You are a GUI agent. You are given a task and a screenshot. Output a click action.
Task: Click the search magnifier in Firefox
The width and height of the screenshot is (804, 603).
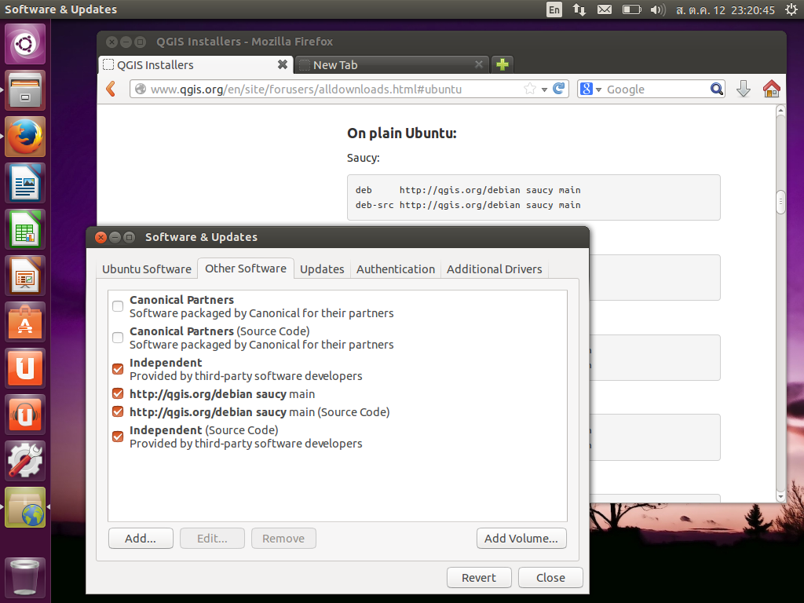click(x=716, y=89)
